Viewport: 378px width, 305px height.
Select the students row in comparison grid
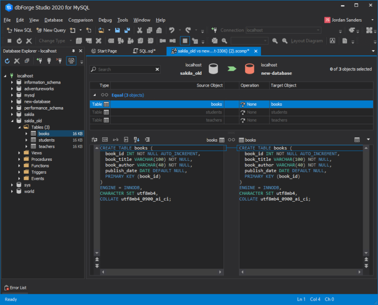tap(231, 112)
